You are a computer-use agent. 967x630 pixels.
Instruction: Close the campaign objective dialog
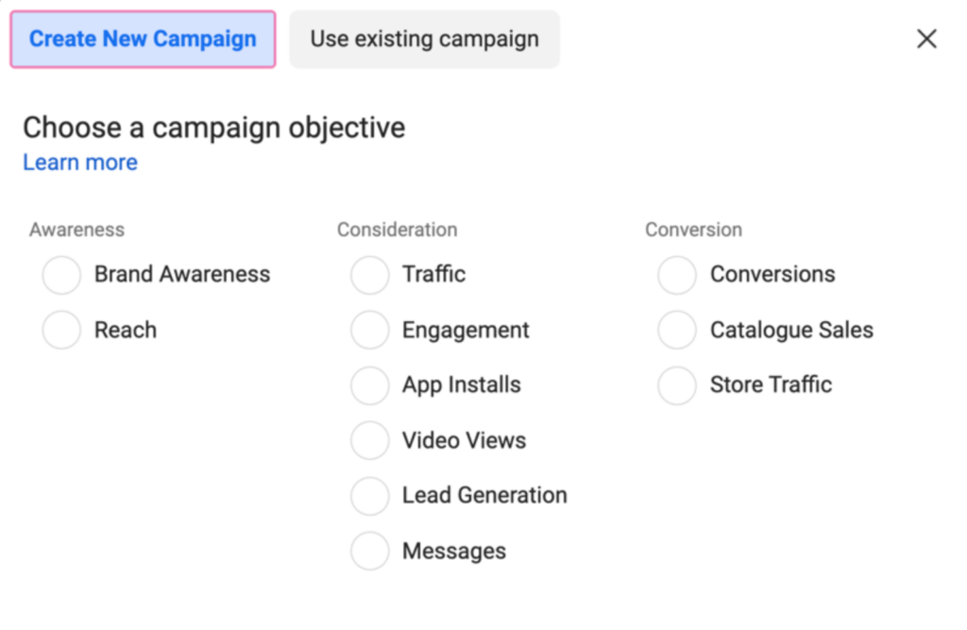click(926, 39)
